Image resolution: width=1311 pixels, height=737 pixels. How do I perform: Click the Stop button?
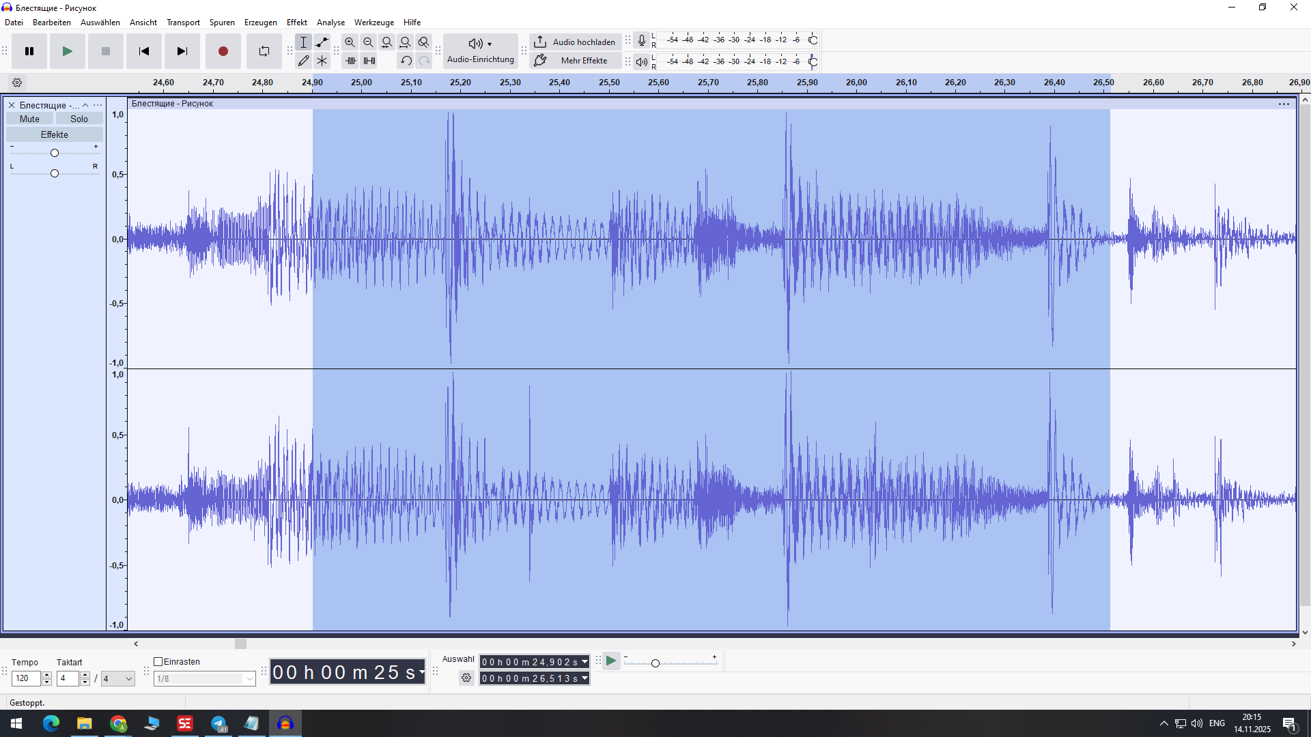[x=106, y=51]
